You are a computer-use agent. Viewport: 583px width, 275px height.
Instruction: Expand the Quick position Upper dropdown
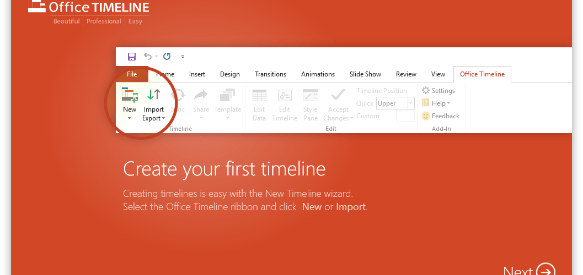tap(410, 103)
